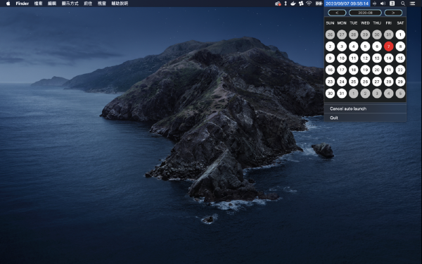This screenshot has height=264, width=422.
Task: Select date 19 in the calendar
Action: pyautogui.click(x=365, y=70)
